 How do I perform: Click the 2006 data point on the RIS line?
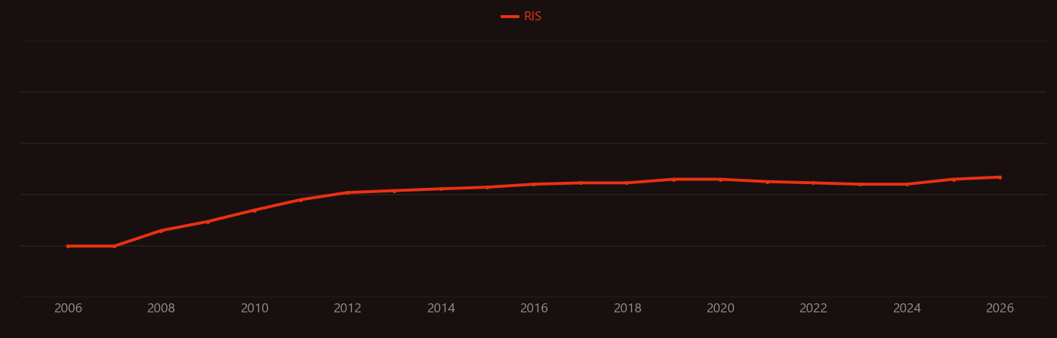[68, 246]
